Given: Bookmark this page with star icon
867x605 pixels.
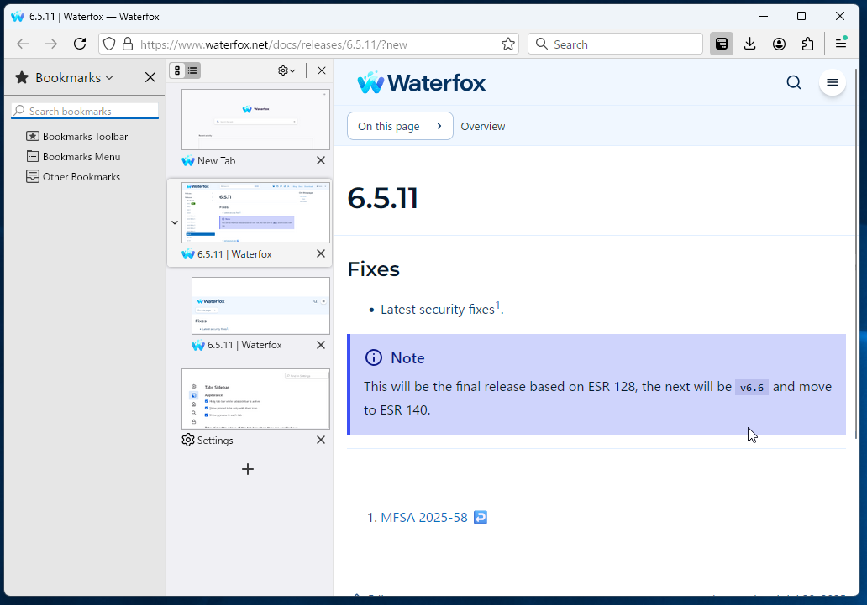Looking at the screenshot, I should pyautogui.click(x=508, y=44).
